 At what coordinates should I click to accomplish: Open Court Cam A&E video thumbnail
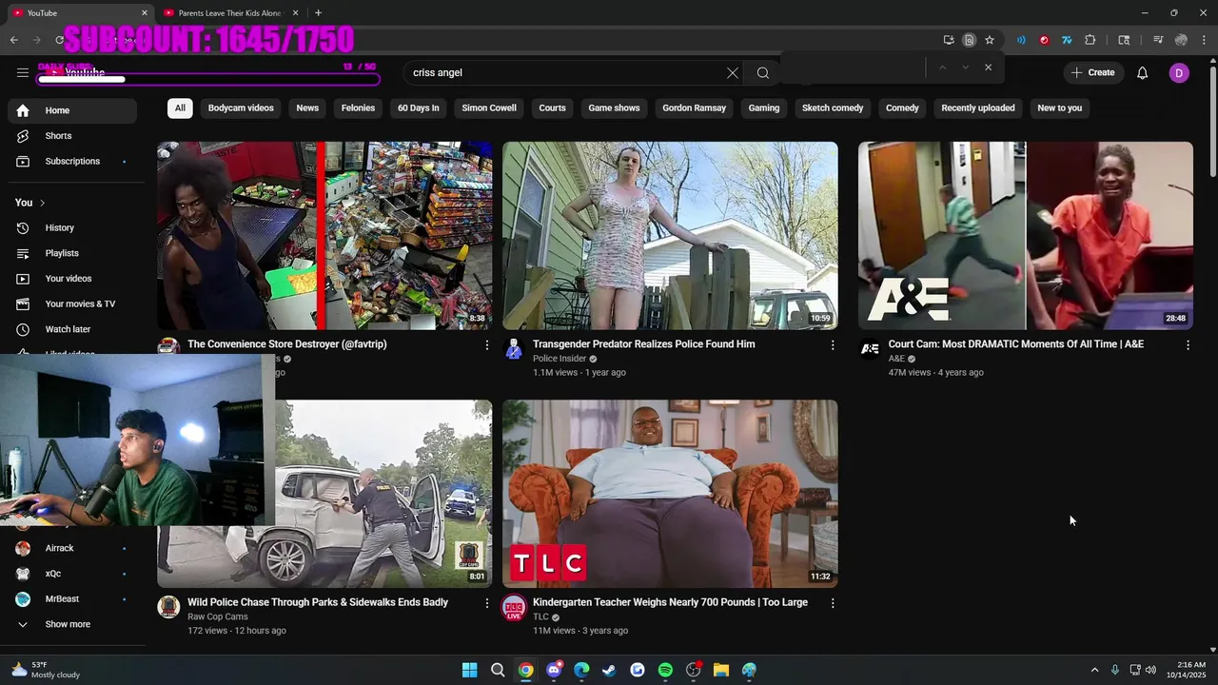click(1026, 236)
